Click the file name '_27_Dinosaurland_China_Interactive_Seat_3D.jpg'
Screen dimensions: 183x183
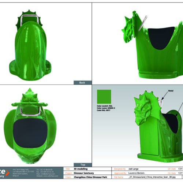[x=152, y=177]
